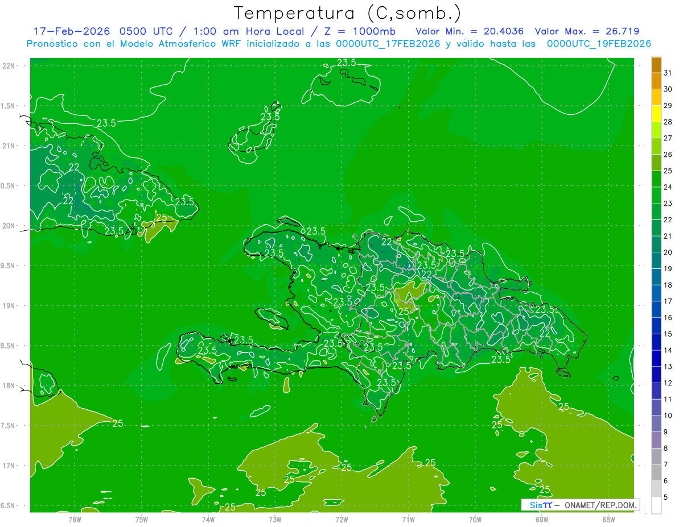Select the initialization stamp '0000UTC_17FEB2026'
The width and height of the screenshot is (683, 527).
pyautogui.click(x=387, y=44)
